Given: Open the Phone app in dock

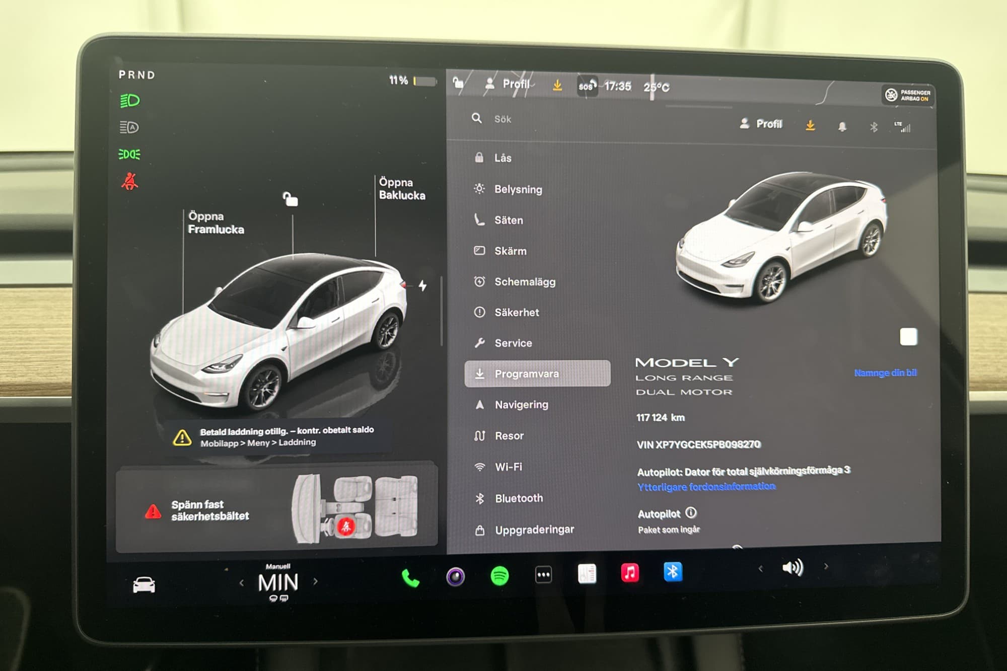Looking at the screenshot, I should click(x=410, y=578).
